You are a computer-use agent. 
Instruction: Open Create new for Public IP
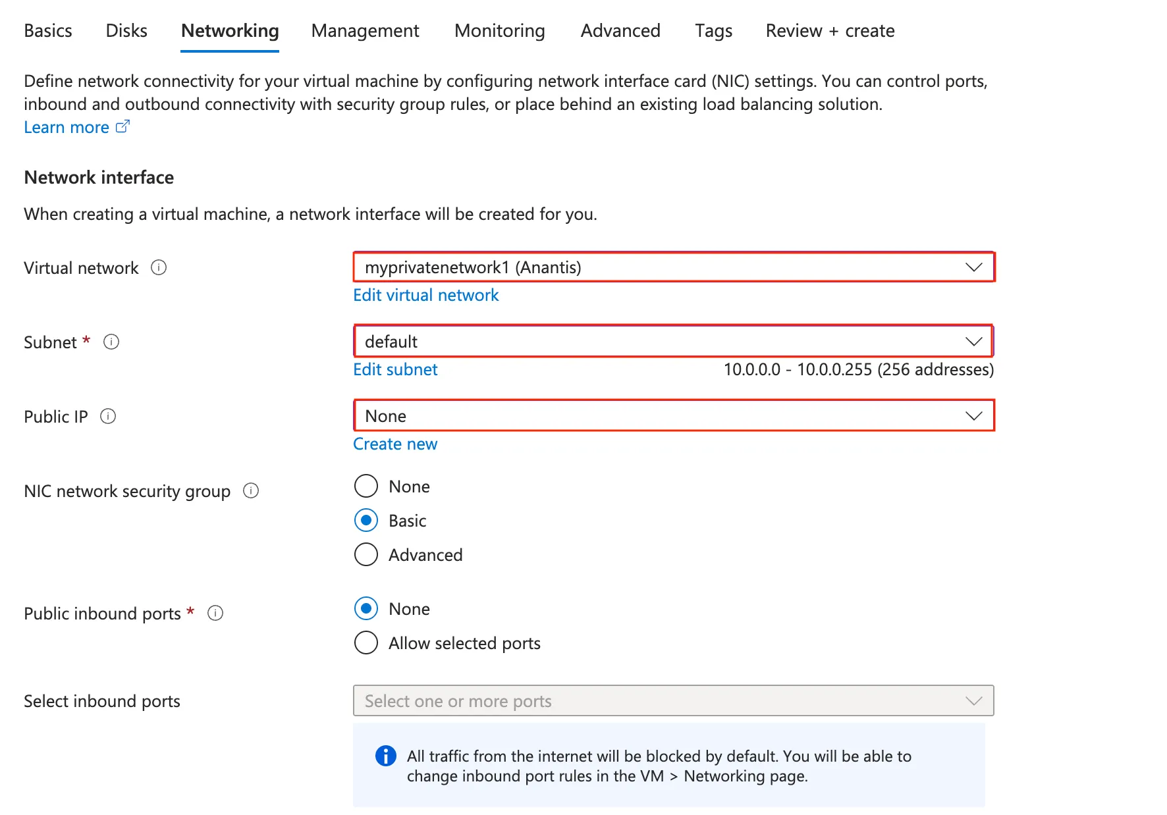pyautogui.click(x=394, y=444)
